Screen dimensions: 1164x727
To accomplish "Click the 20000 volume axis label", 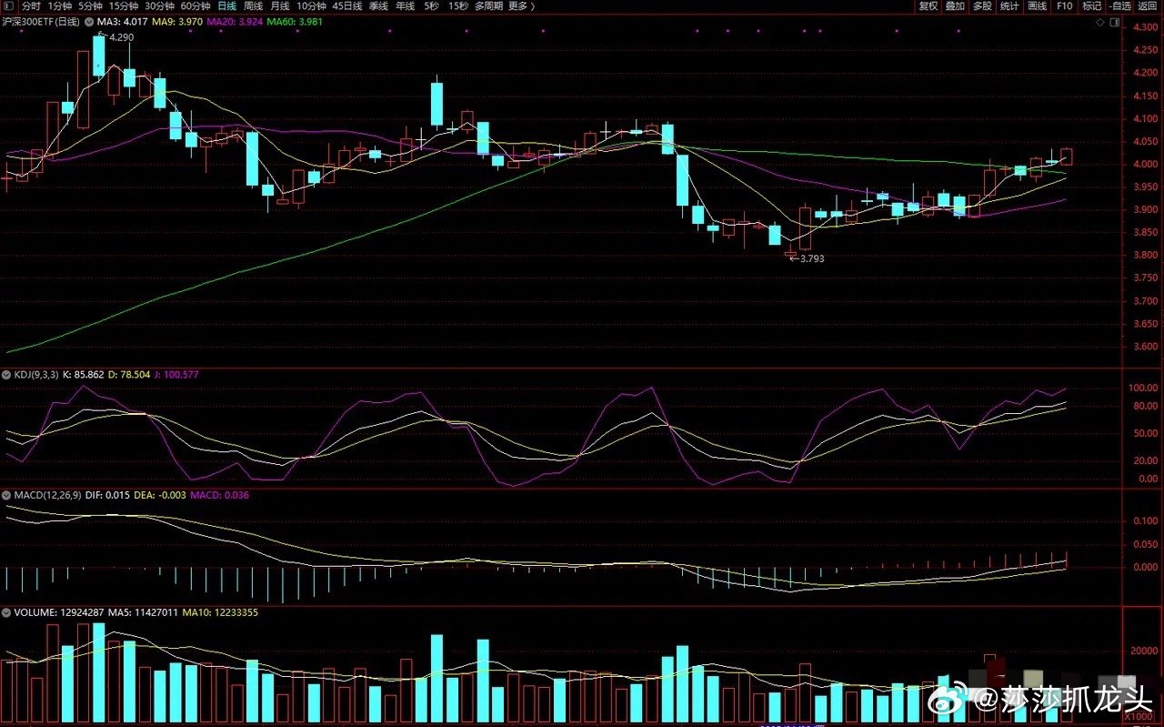I will (1143, 651).
